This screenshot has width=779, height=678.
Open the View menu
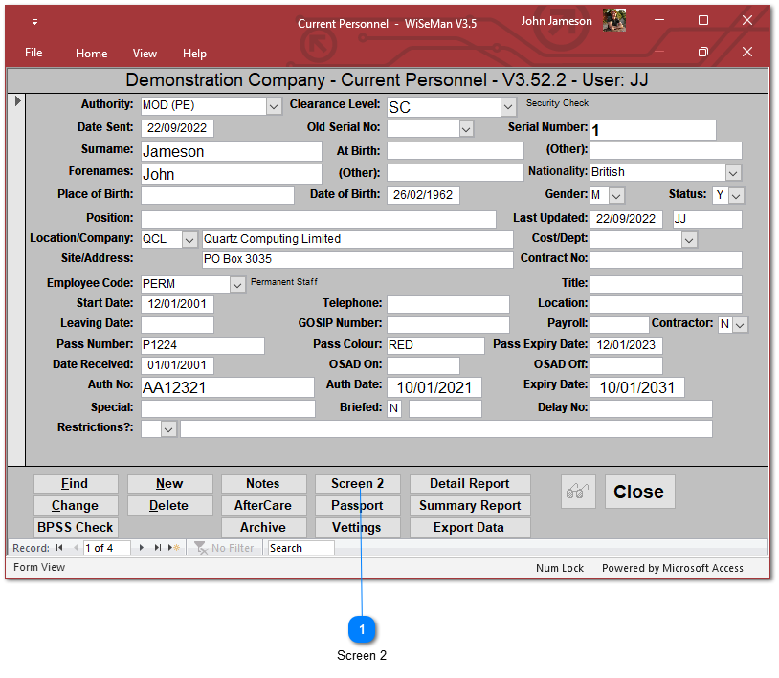(145, 54)
